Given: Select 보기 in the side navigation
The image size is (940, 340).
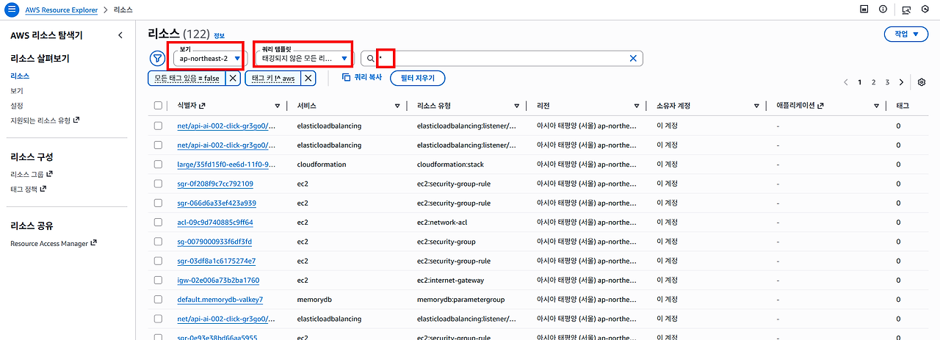Looking at the screenshot, I should pyautogui.click(x=17, y=91).
